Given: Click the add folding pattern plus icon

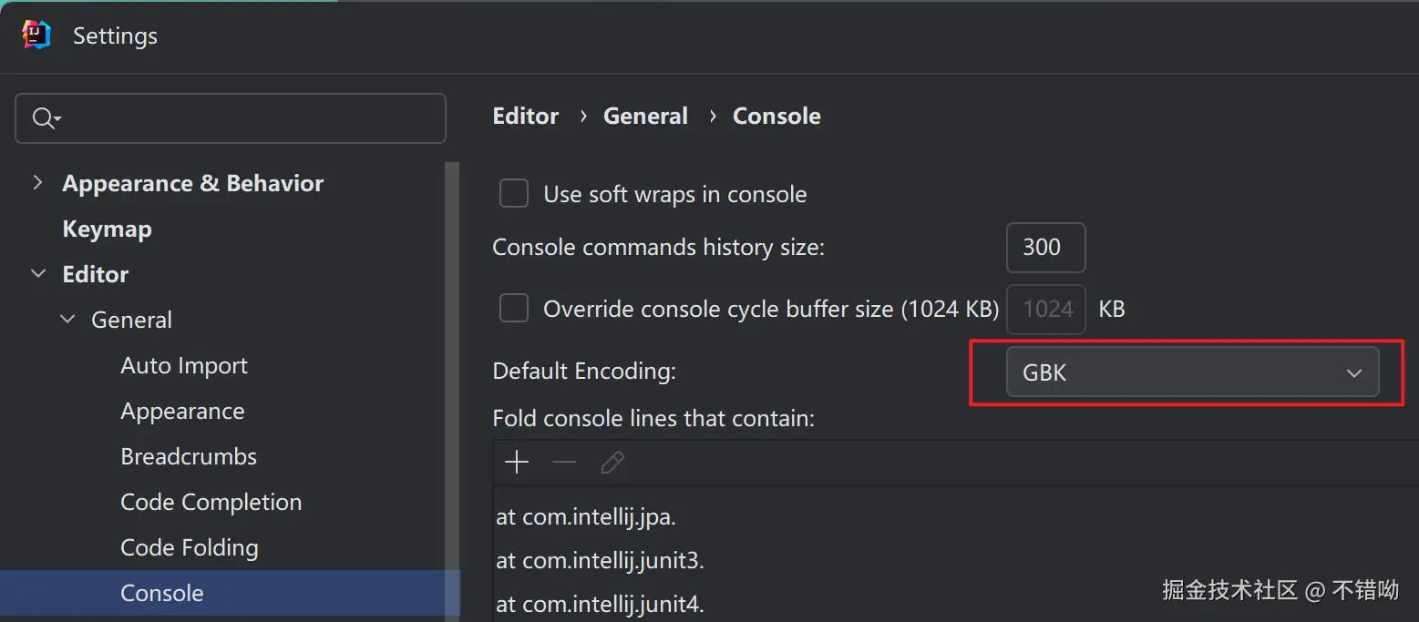Looking at the screenshot, I should click(x=517, y=463).
